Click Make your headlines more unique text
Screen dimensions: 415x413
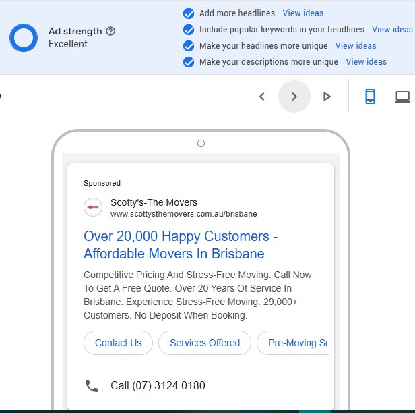pos(263,46)
